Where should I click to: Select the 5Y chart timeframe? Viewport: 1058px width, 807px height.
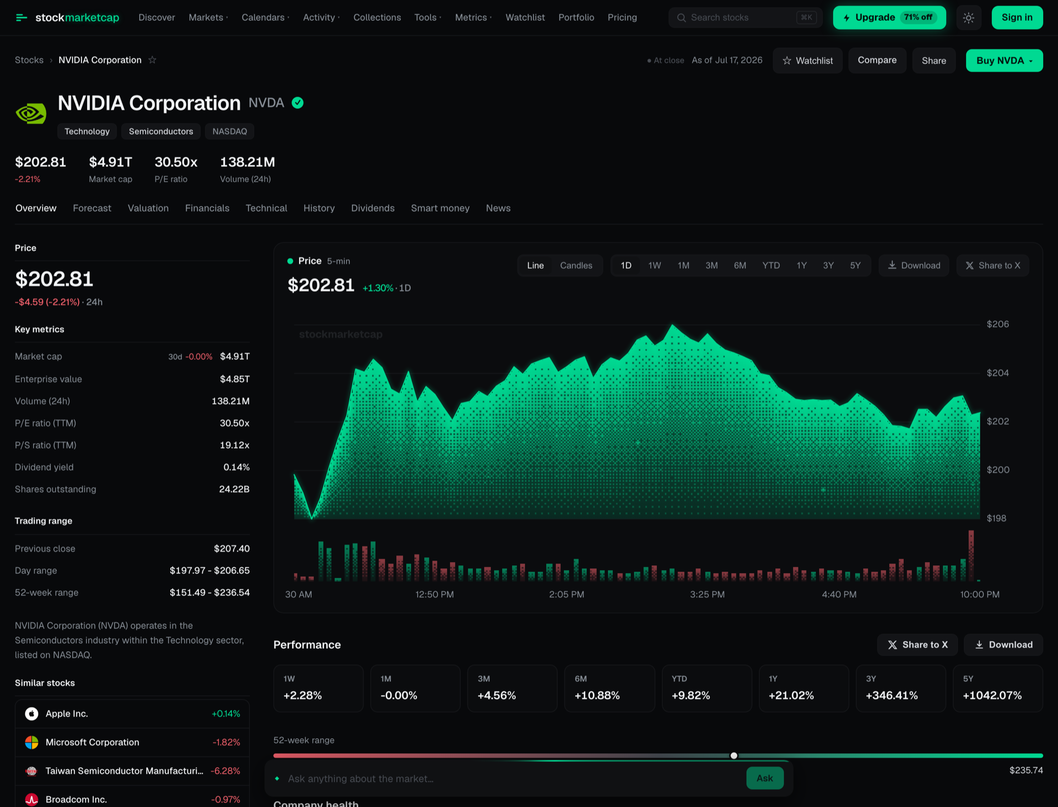tap(855, 265)
